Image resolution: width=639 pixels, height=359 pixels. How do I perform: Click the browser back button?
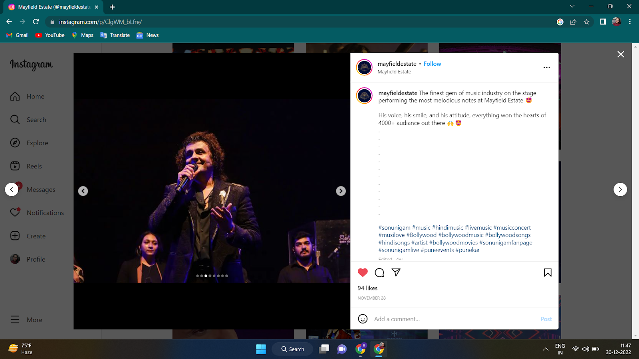coord(9,22)
